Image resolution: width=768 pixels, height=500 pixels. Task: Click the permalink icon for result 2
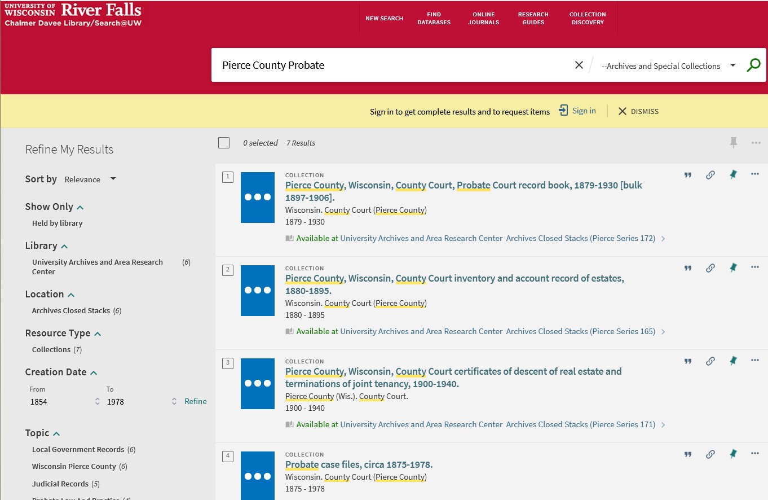[710, 268]
